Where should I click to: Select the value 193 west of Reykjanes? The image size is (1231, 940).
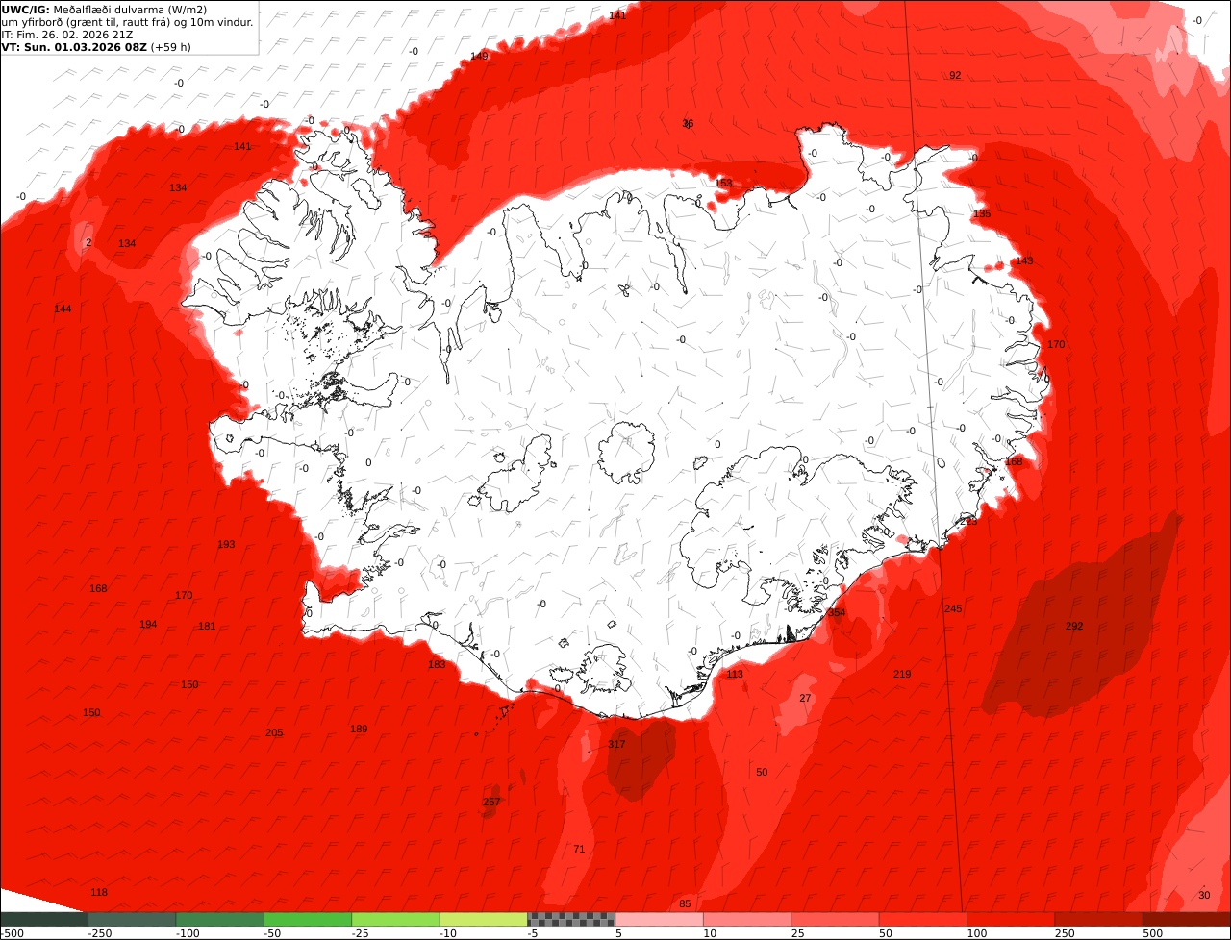(226, 544)
